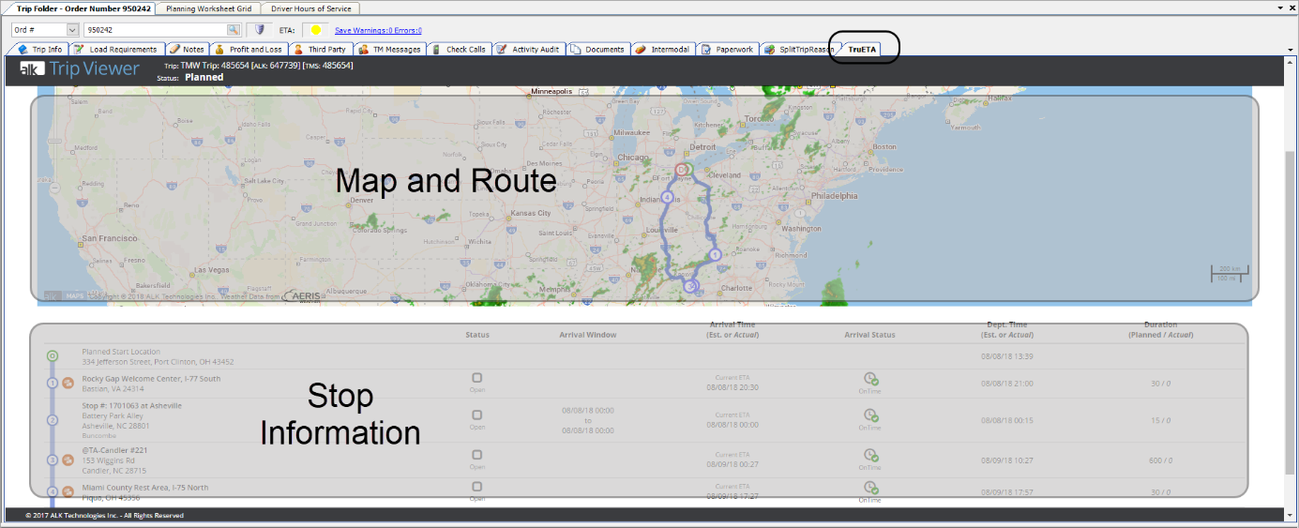Click the Planned status text in the header

(x=204, y=77)
